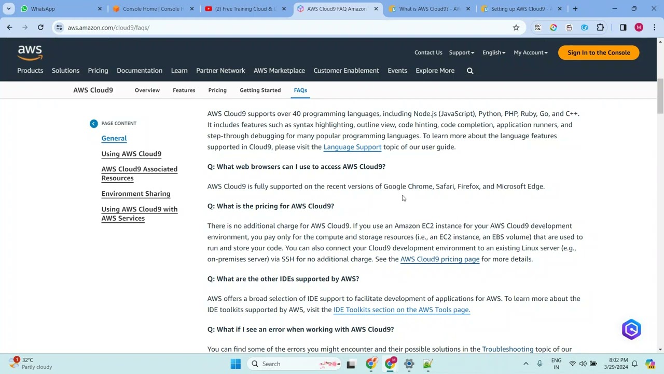Switch to the Console Home browser tab
Screen dimensions: 664x374
pyautogui.click(x=153, y=9)
